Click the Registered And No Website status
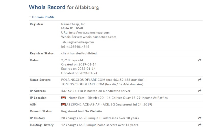 pyautogui.click(x=81, y=111)
